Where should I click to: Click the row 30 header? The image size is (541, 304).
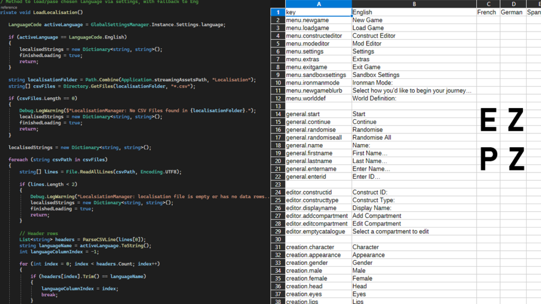click(277, 239)
